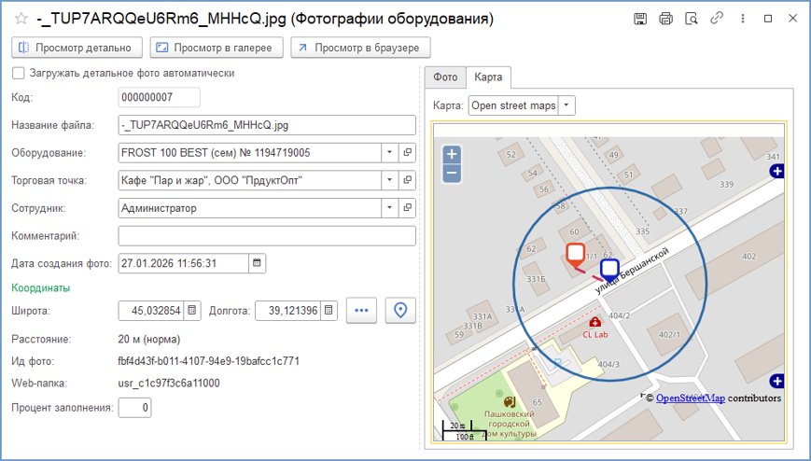The width and height of the screenshot is (811, 461).
Task: Click "Просмотр в галерее" button
Action: coord(217,48)
